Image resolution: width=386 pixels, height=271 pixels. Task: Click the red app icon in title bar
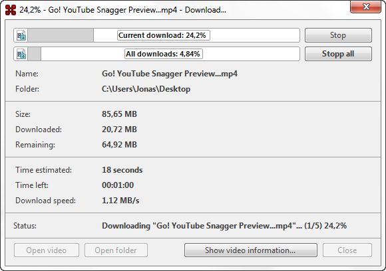coord(11,10)
